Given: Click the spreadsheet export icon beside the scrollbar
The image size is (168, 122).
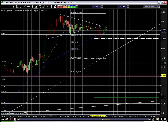Looking at the screenshot, I should 15,119.
